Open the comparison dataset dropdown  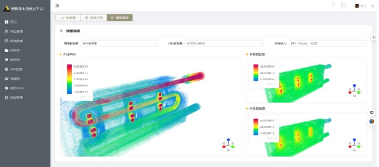[224, 43]
